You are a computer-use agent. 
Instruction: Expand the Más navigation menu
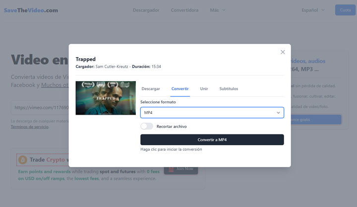tap(218, 10)
